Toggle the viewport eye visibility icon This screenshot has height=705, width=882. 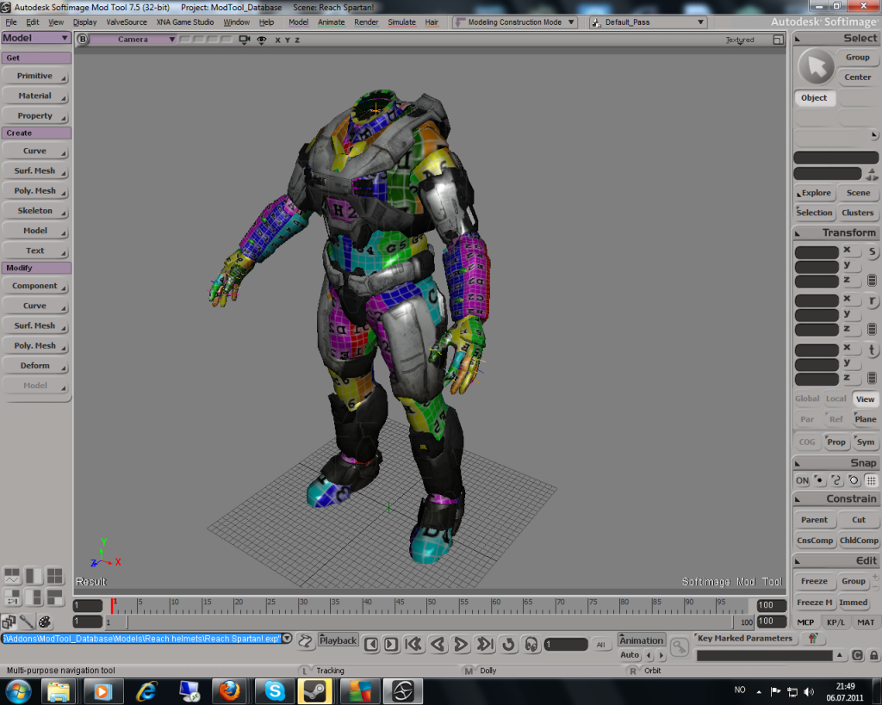click(262, 40)
